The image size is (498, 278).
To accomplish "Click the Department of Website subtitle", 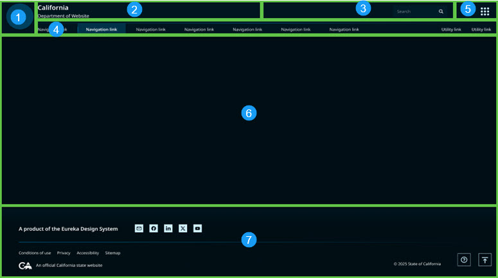I will click(63, 15).
